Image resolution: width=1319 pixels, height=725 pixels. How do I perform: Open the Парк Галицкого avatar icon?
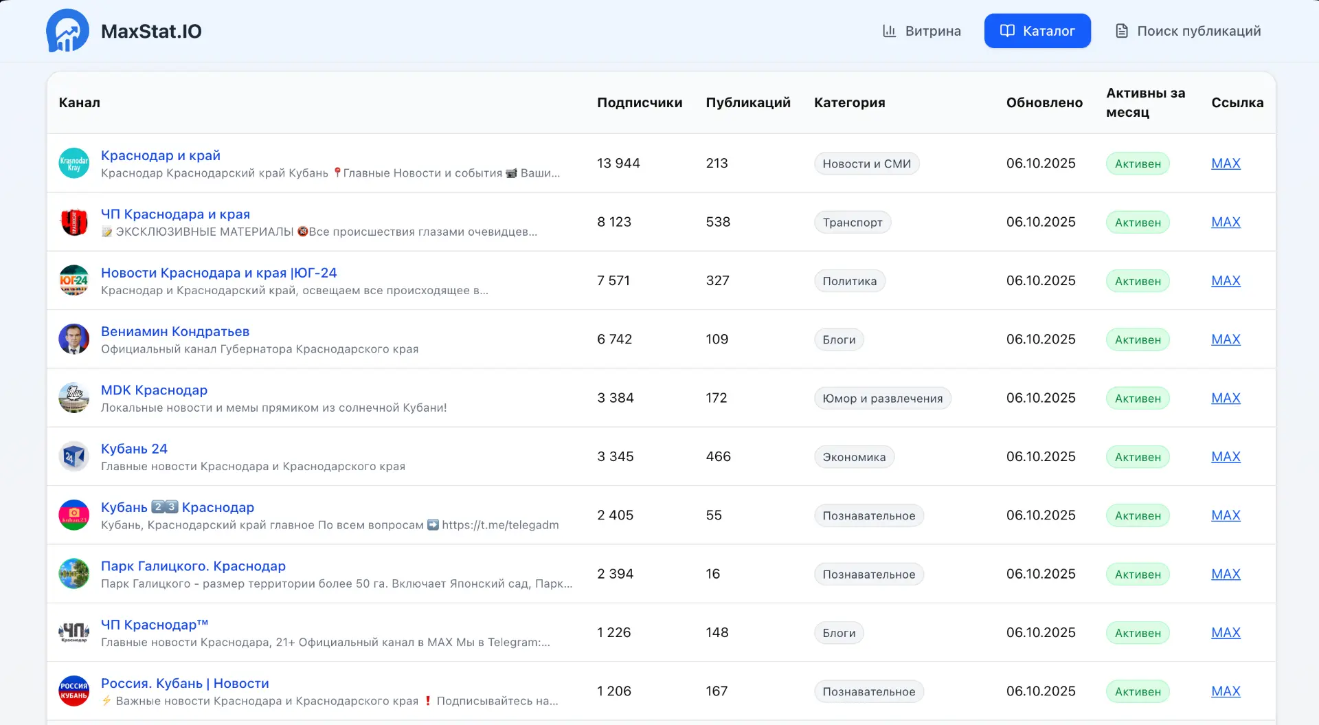point(74,574)
